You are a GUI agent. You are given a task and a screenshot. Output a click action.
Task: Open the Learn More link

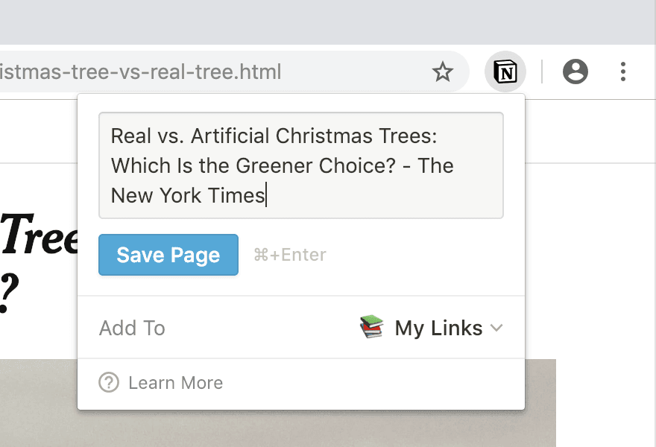[x=174, y=382]
